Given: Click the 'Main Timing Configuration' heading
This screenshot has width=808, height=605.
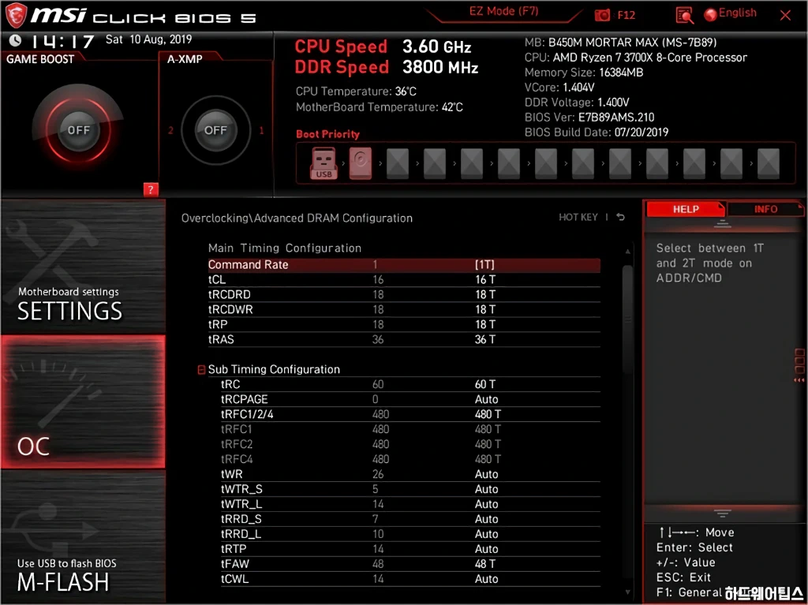Looking at the screenshot, I should (284, 248).
